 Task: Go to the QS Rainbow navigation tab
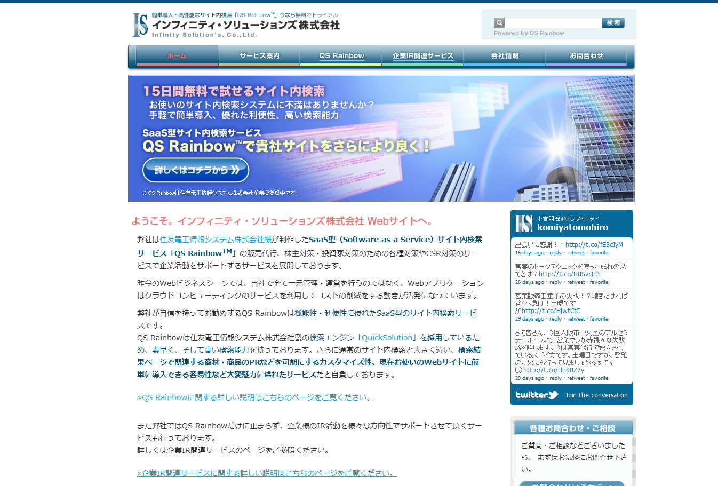click(x=341, y=56)
